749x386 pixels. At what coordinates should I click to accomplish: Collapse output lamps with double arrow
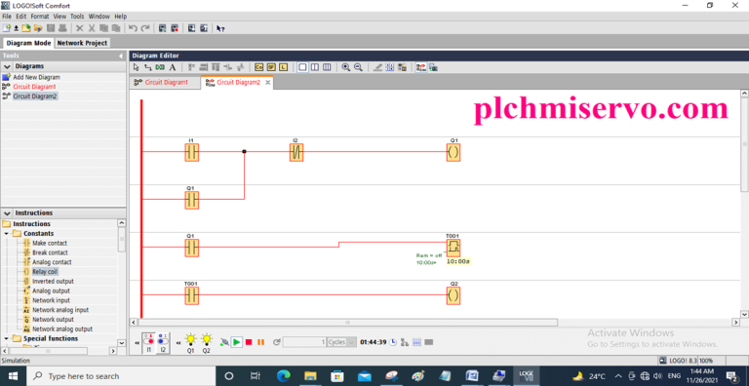coord(178,342)
